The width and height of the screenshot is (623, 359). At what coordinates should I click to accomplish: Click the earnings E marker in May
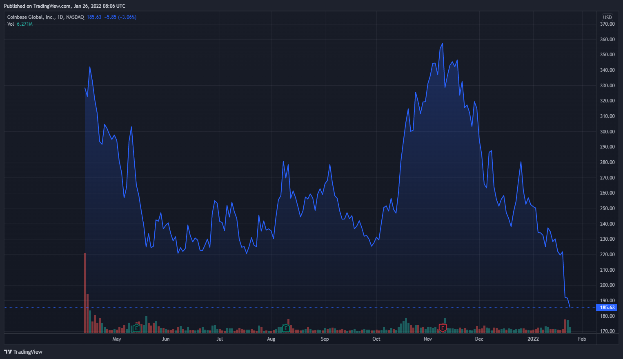[x=137, y=328]
